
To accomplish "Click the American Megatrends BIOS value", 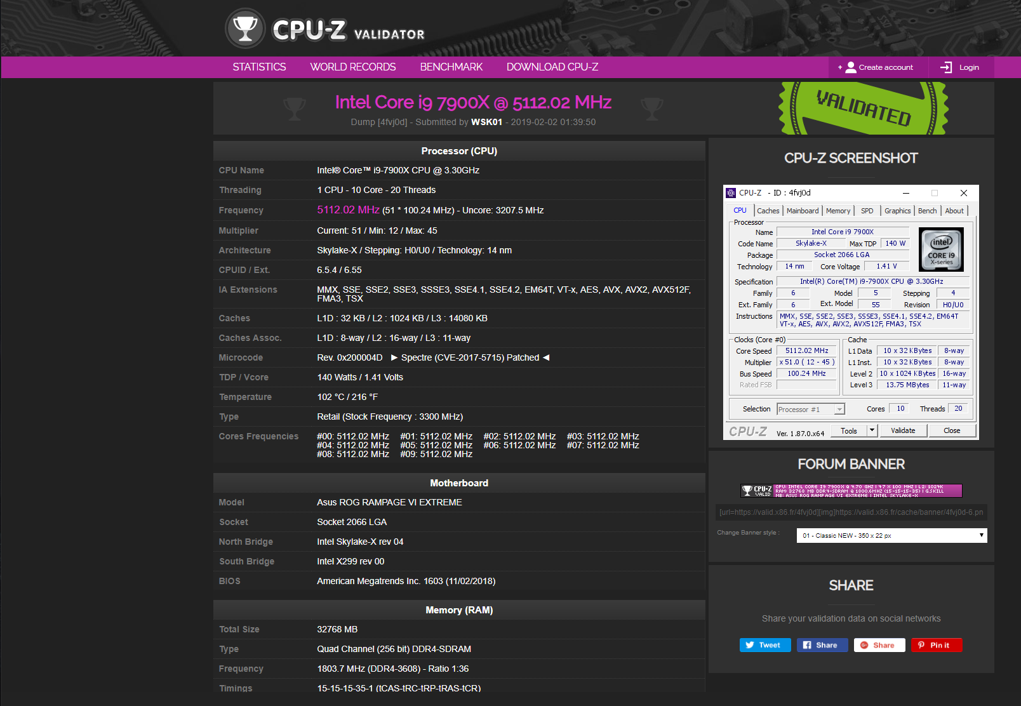I will (406, 581).
